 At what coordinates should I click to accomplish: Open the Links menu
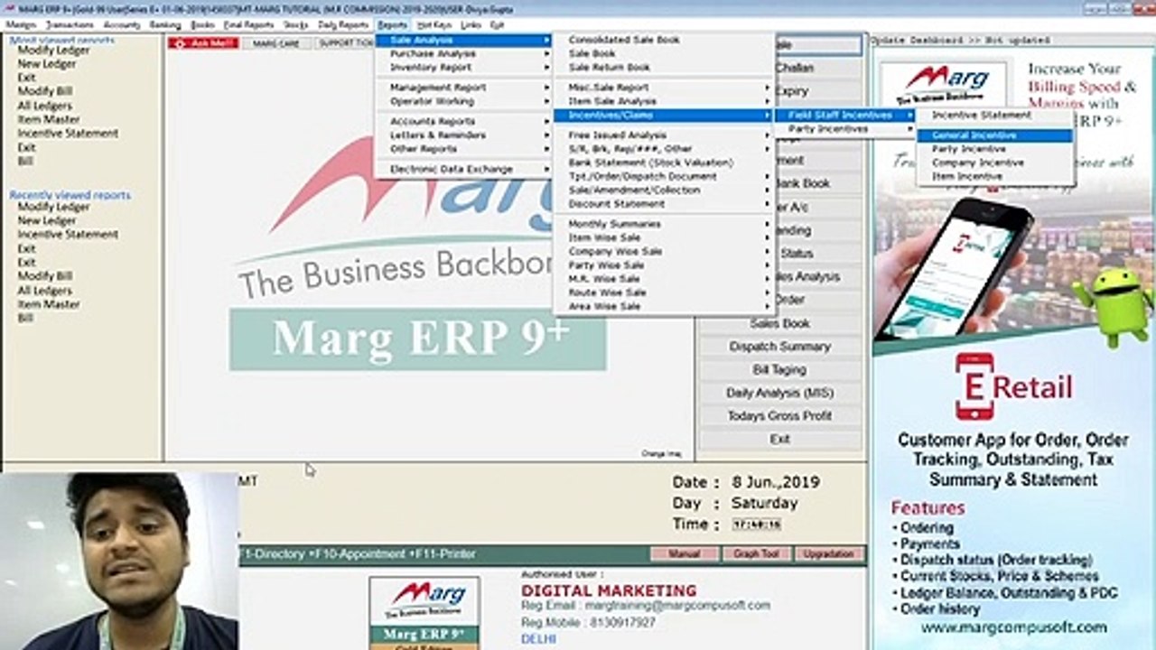tap(471, 25)
